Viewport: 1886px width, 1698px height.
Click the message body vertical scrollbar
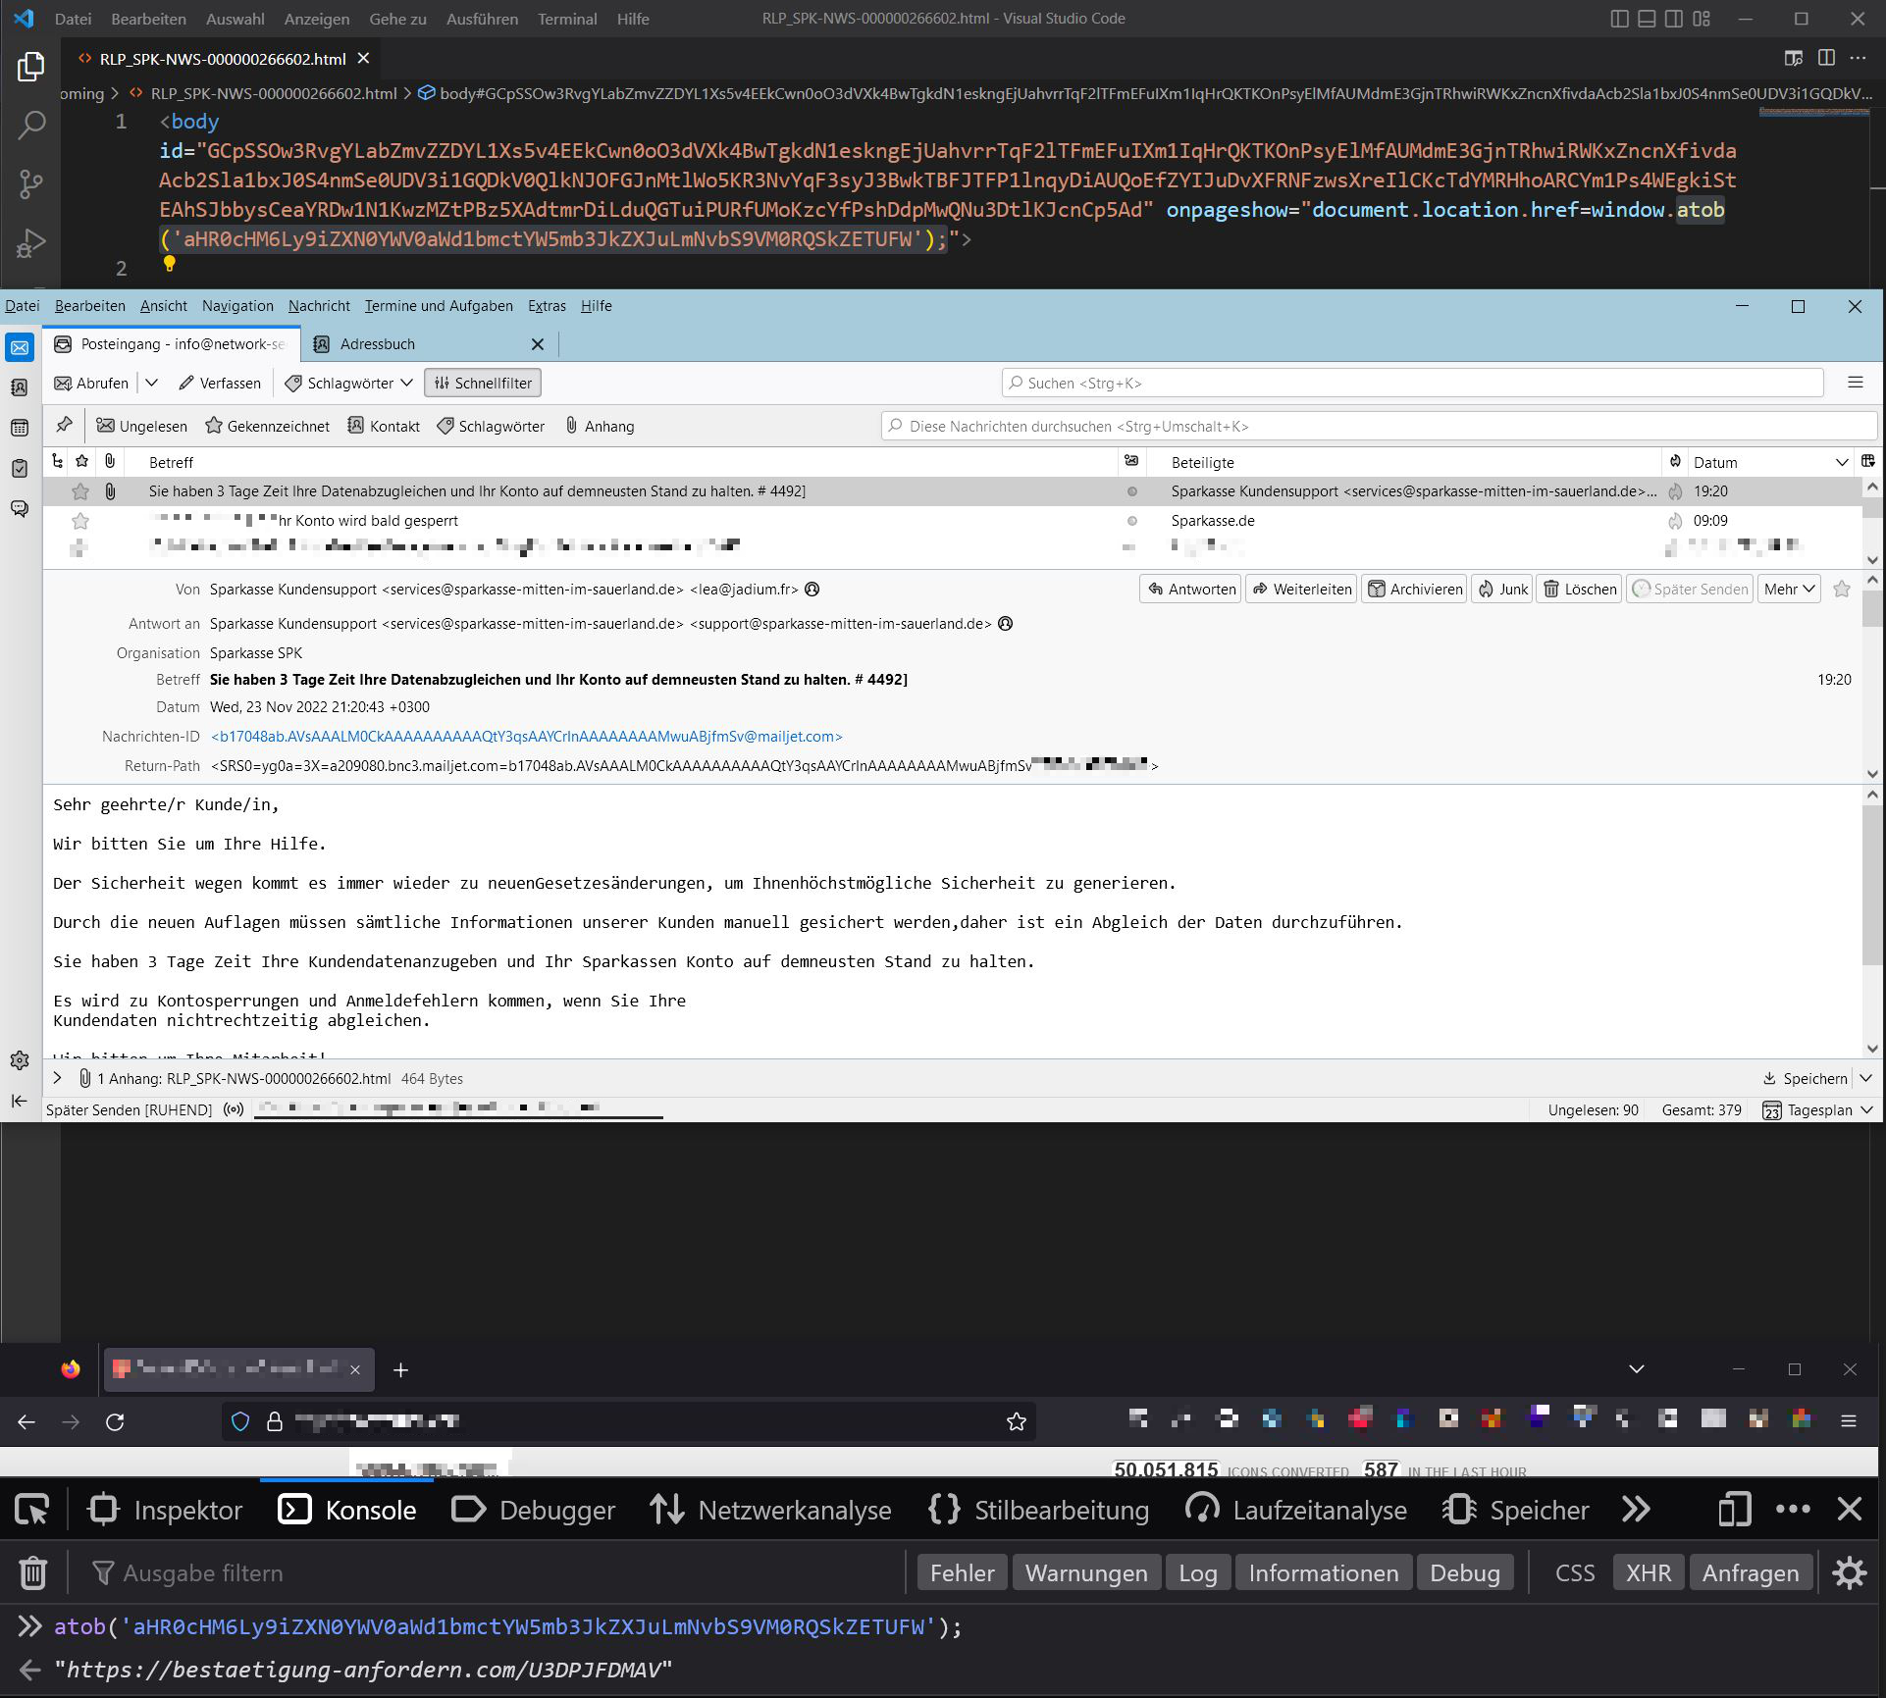(1872, 883)
